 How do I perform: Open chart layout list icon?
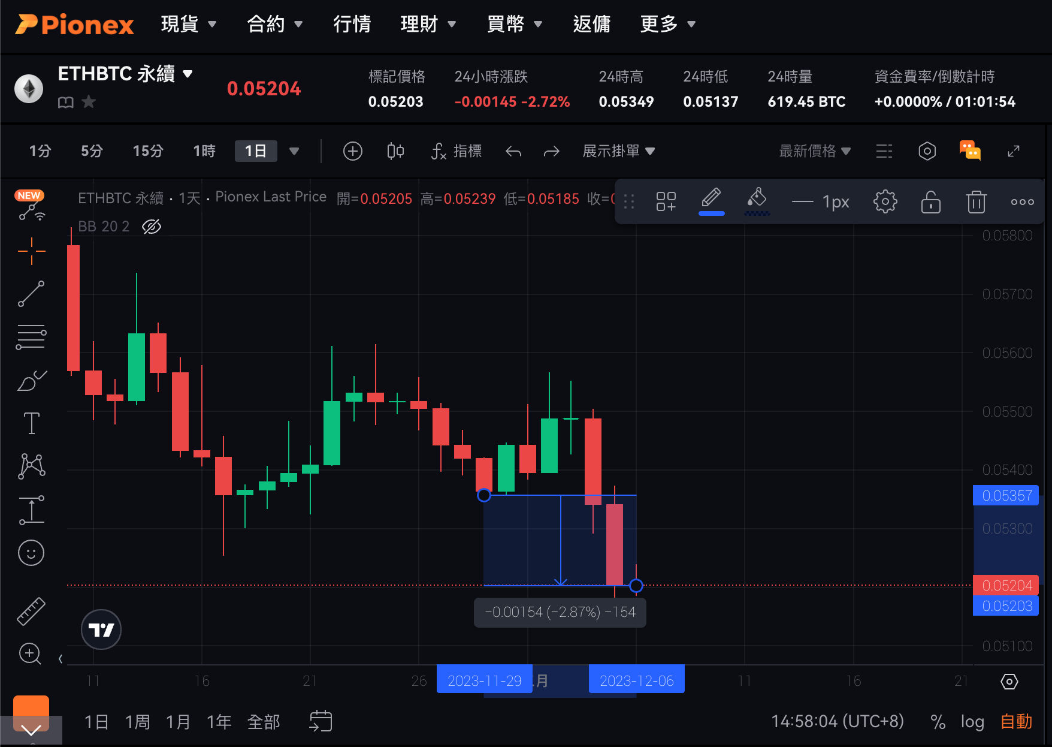tap(884, 151)
